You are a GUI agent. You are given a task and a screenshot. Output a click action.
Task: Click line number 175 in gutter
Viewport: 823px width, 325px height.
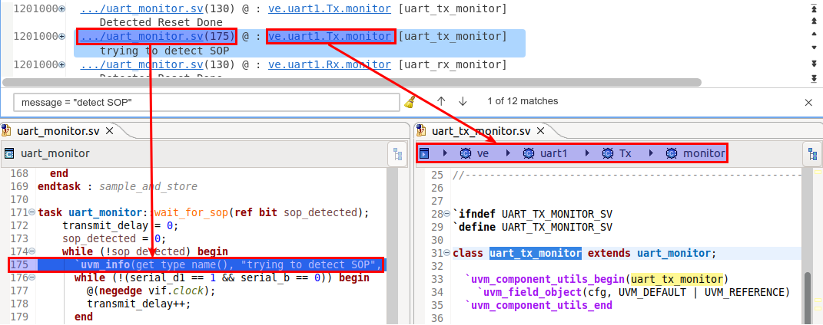[18, 264]
